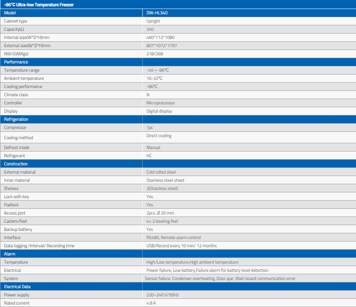Viewport: 356px width, 307px height.
Task: Select the 'Electrical Data' section header
Action: pos(17,287)
